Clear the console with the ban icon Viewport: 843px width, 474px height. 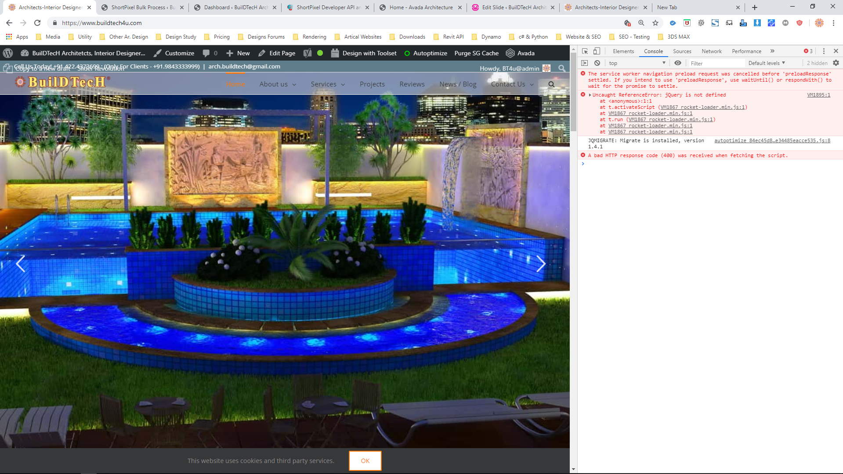tap(597, 63)
